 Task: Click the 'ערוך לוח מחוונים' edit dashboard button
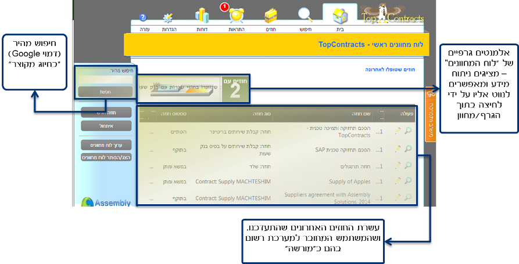106,145
